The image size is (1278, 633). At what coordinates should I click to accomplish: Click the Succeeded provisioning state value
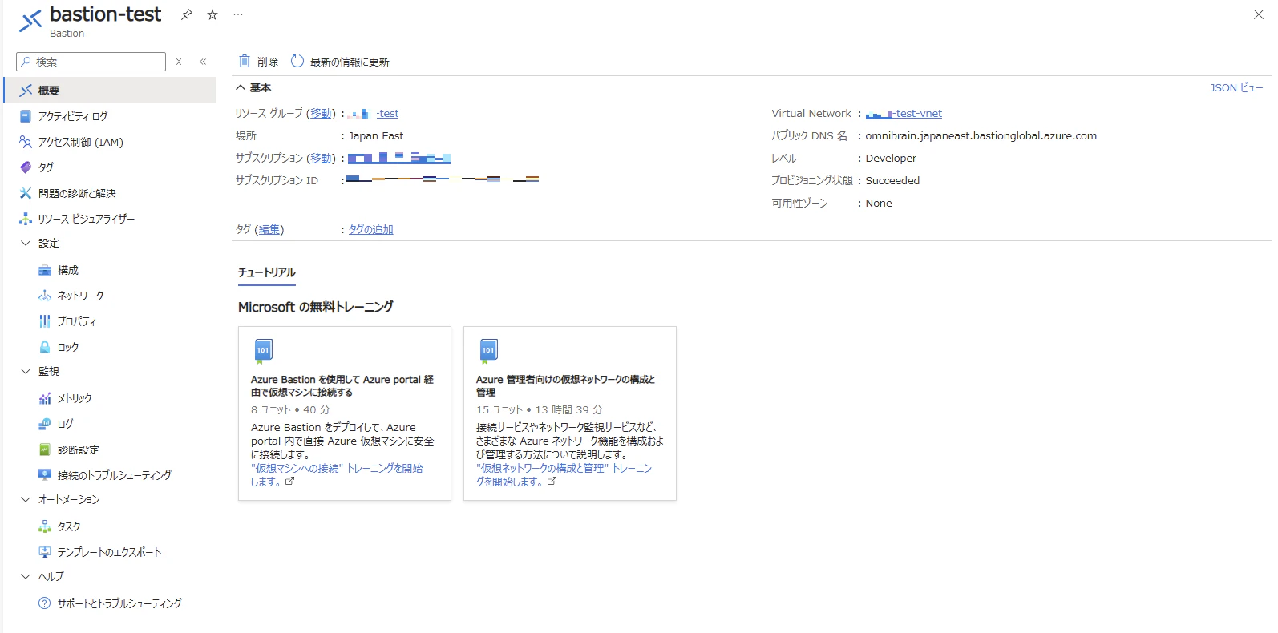point(892,181)
